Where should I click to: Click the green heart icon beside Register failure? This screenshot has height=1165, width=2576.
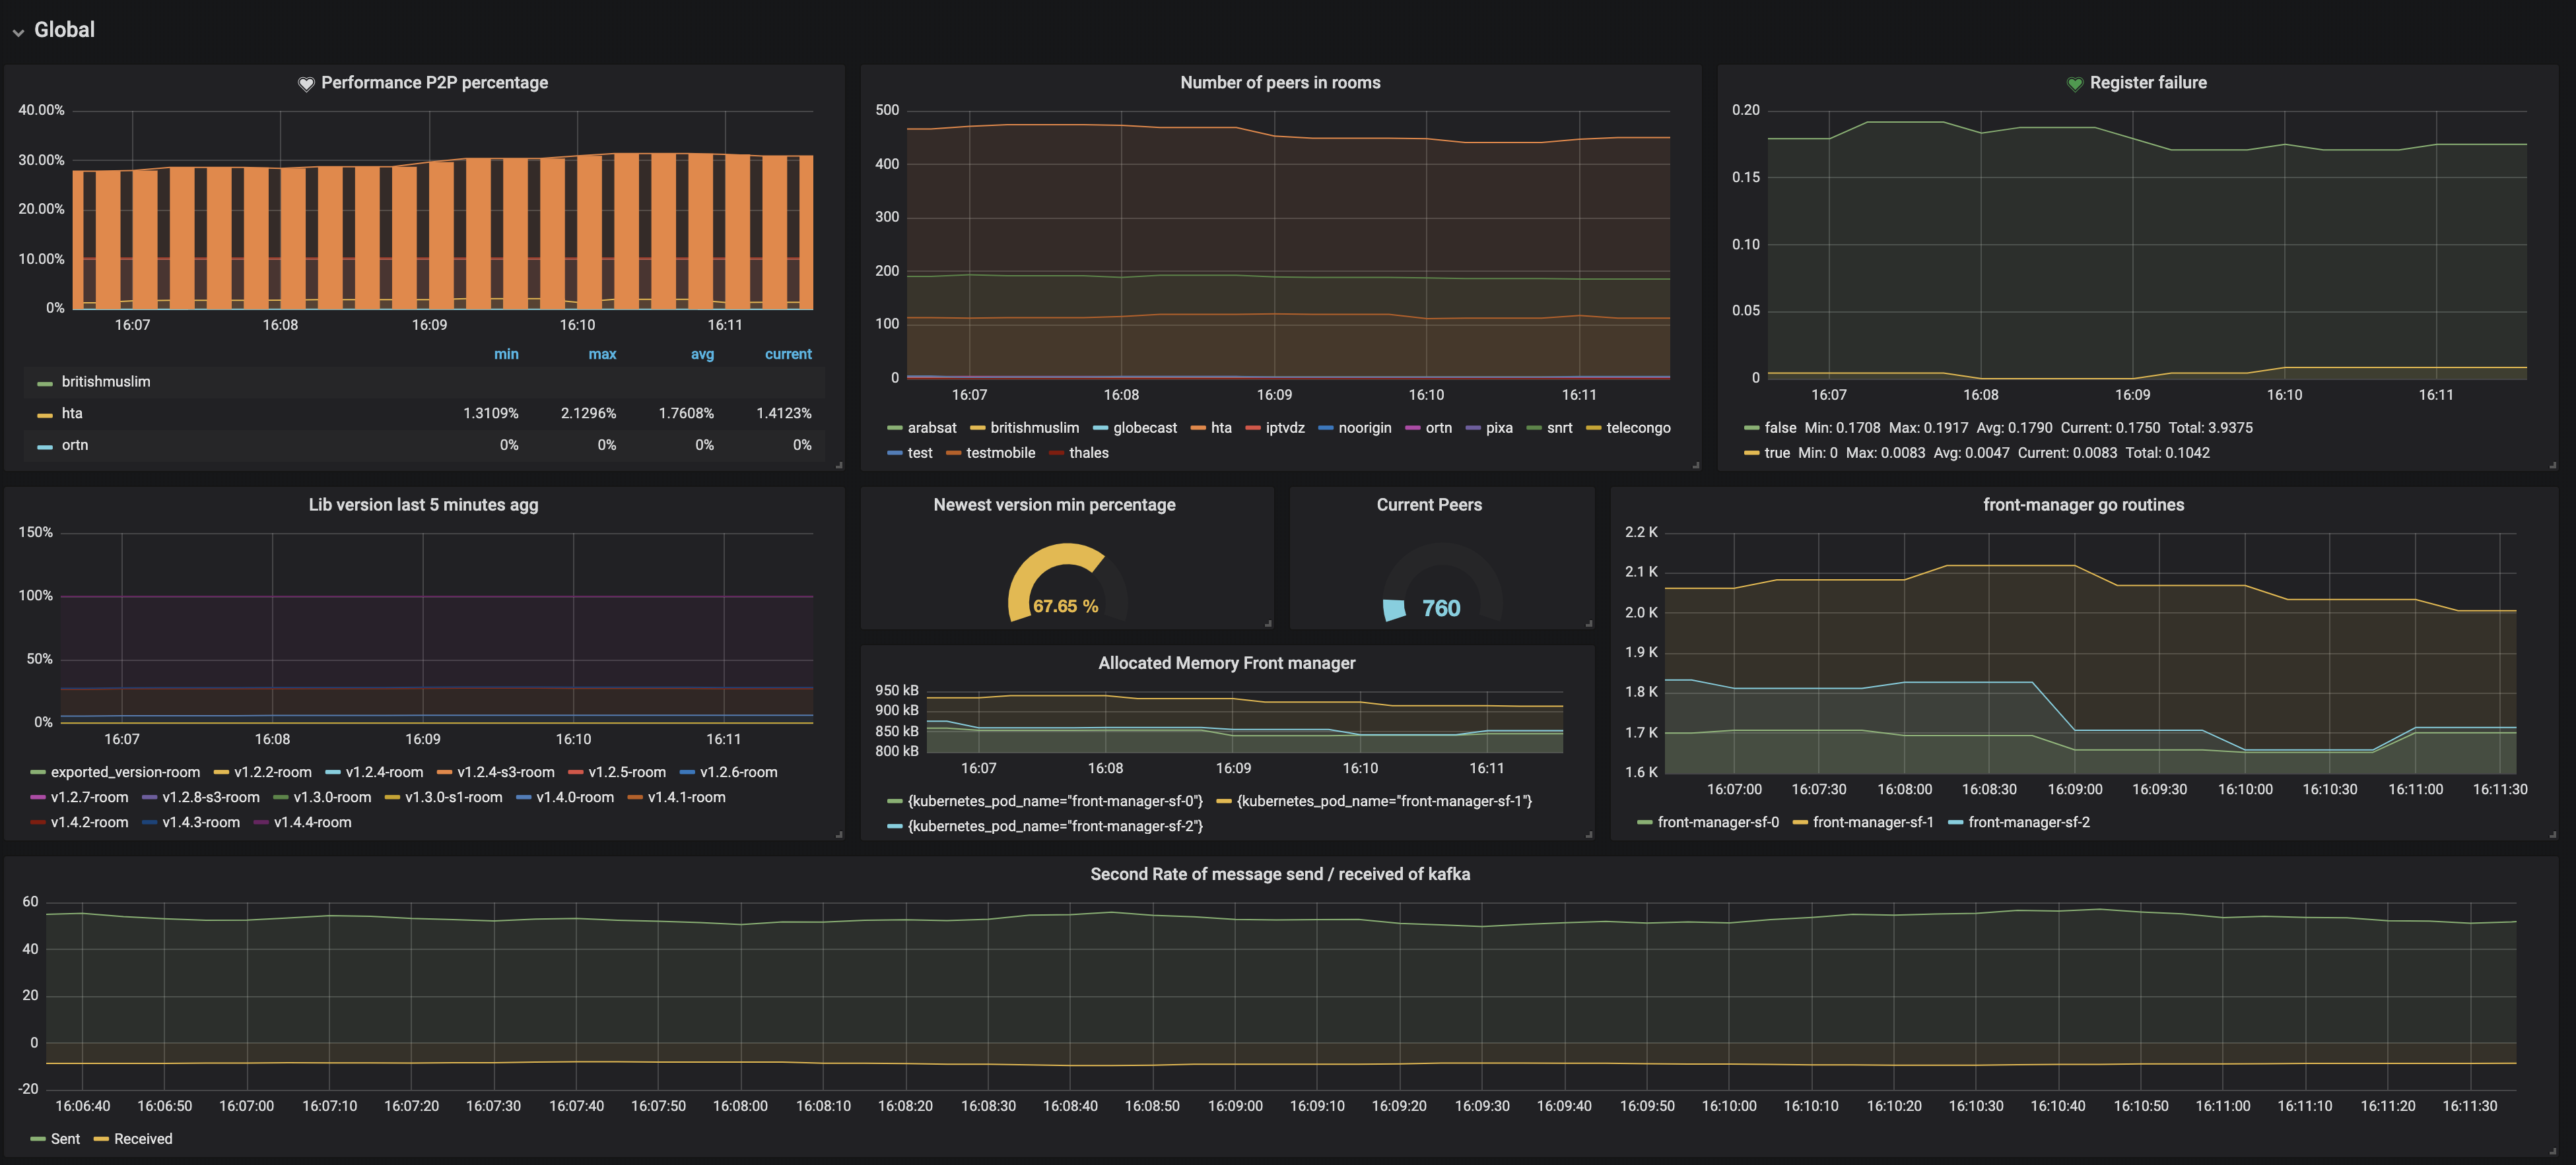pyautogui.click(x=2074, y=84)
